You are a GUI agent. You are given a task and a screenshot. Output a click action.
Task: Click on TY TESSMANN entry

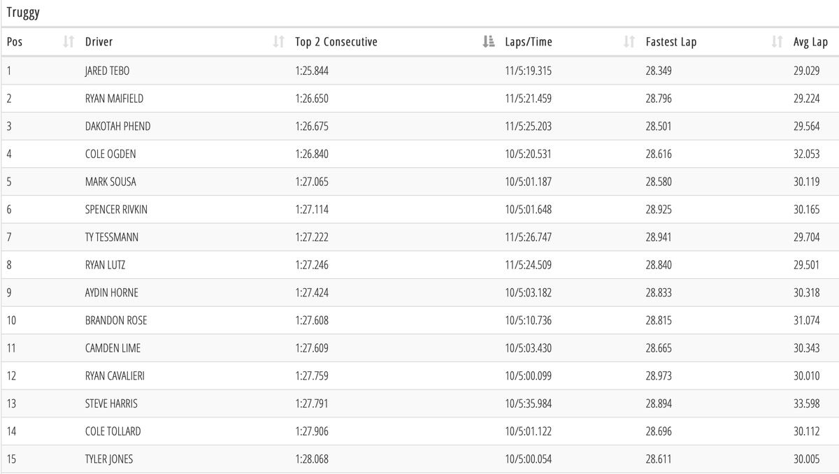pos(112,237)
